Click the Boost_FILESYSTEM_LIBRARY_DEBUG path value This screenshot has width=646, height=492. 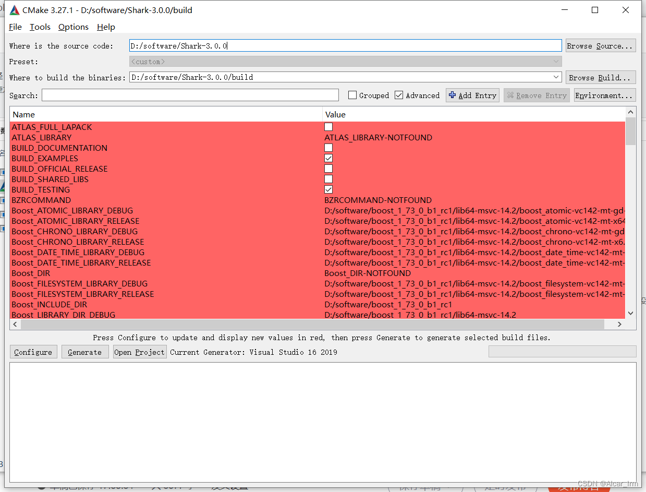click(x=474, y=283)
